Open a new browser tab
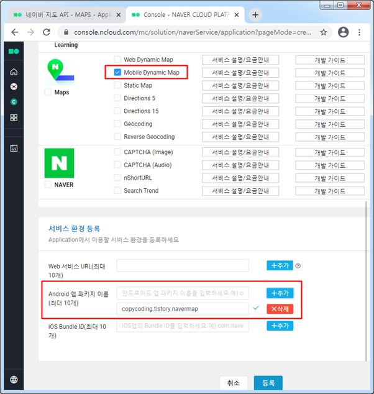 (x=255, y=15)
